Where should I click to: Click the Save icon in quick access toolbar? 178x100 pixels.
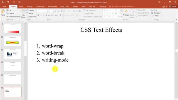coord(3,2)
